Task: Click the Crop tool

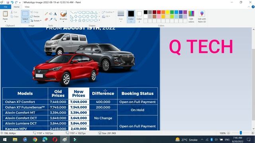Action: pyautogui.click(x=34, y=12)
